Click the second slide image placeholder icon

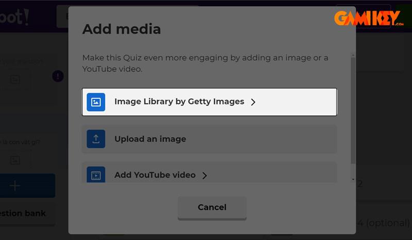click(15, 160)
